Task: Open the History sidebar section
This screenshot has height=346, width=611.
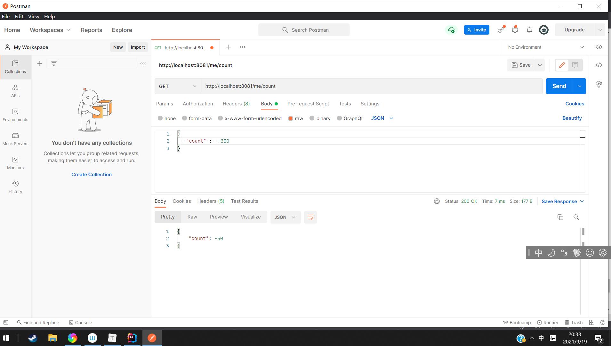Action: (x=15, y=187)
